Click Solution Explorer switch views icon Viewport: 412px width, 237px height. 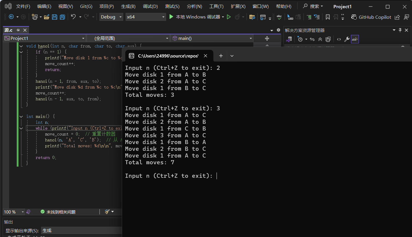coord(289,39)
